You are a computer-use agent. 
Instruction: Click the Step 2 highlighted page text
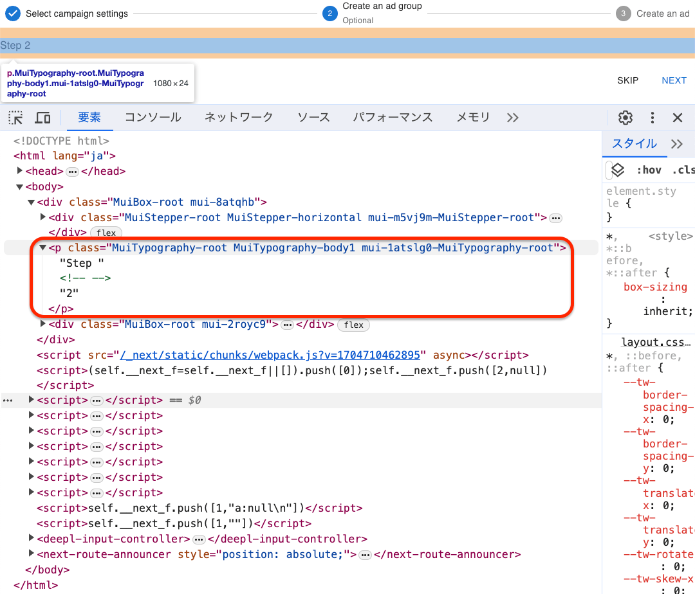point(15,46)
